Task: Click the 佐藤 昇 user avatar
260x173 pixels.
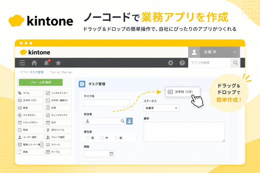Action: pos(194,52)
